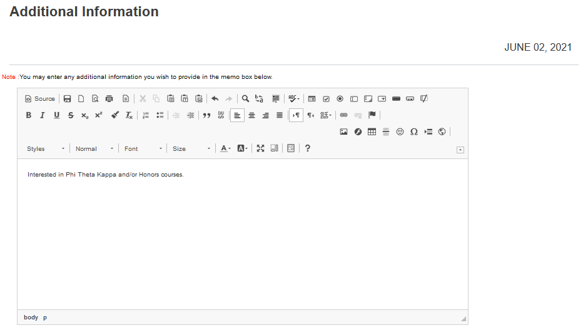
Task: Insert a Form element
Action: click(x=312, y=98)
